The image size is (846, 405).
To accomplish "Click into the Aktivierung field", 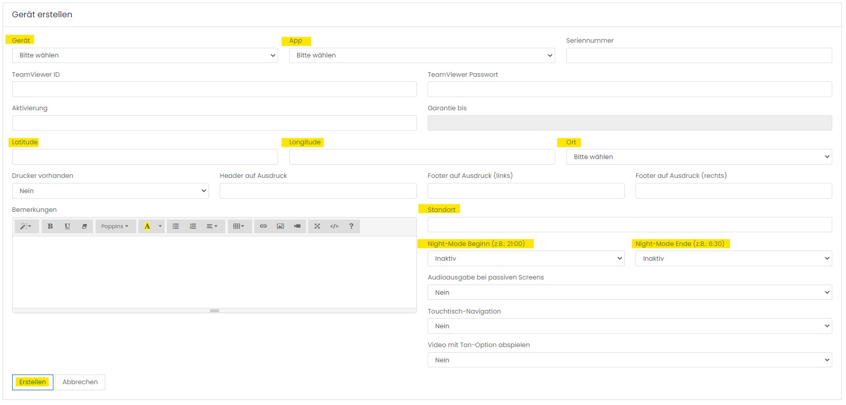I will coord(214,123).
